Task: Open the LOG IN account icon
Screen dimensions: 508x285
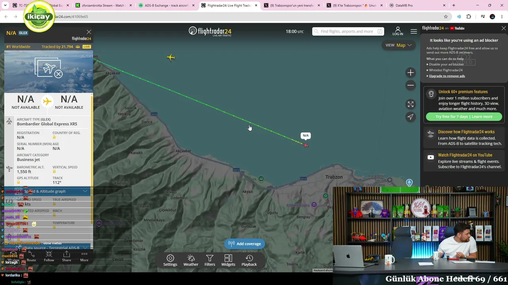Action: point(398,31)
